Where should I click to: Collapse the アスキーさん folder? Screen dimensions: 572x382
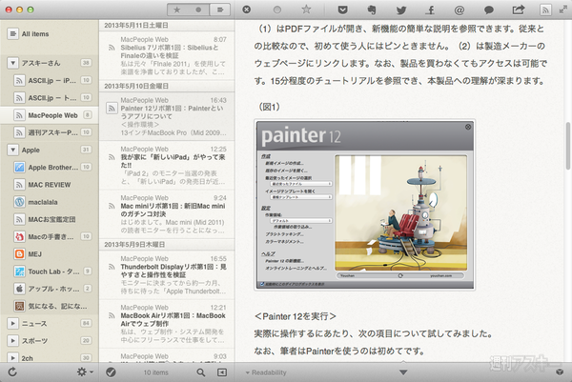[x=12, y=63]
